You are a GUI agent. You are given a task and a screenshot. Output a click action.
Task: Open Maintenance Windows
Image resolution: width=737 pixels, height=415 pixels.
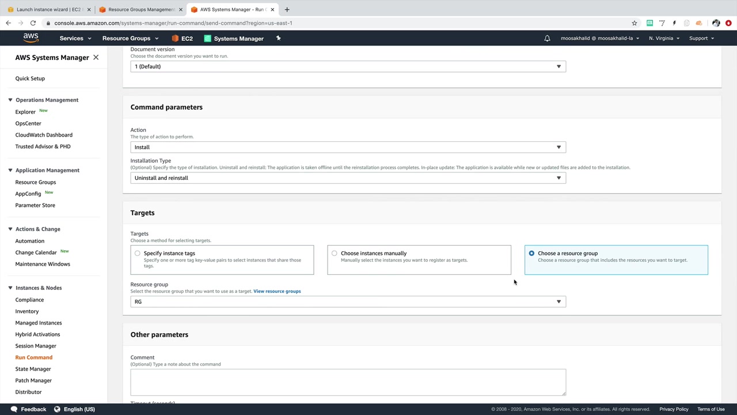coord(43,264)
